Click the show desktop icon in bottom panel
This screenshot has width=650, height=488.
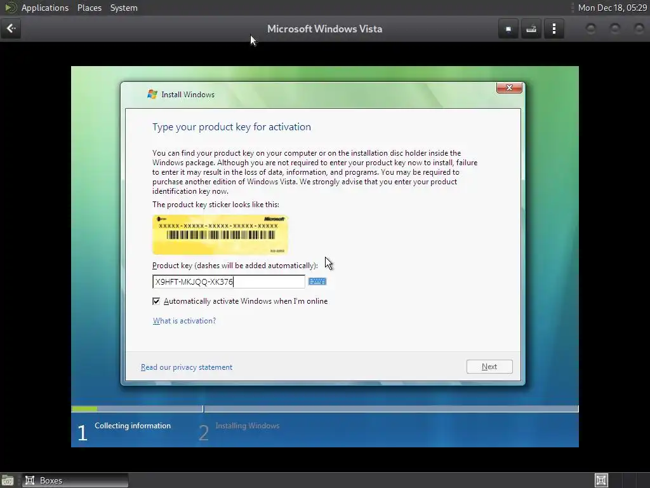coord(8,480)
